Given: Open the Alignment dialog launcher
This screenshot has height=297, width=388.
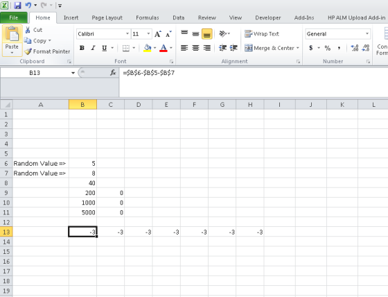Looking at the screenshot, I should pos(298,62).
